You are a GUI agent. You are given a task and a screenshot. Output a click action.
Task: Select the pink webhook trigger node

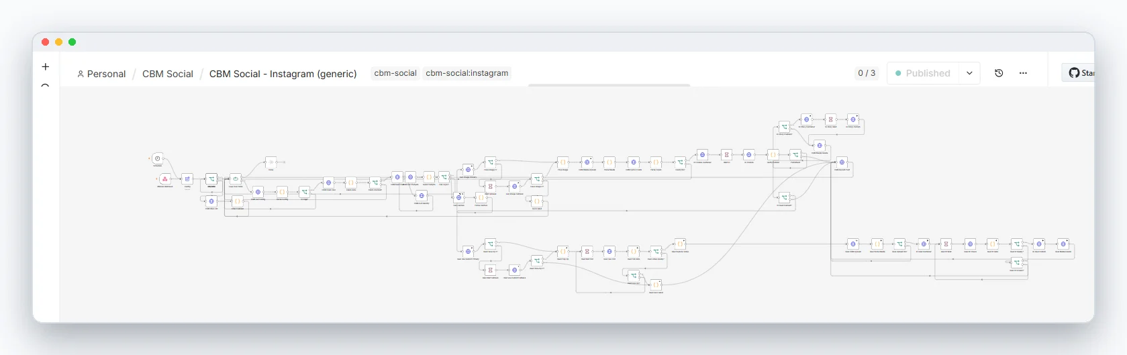click(x=165, y=179)
